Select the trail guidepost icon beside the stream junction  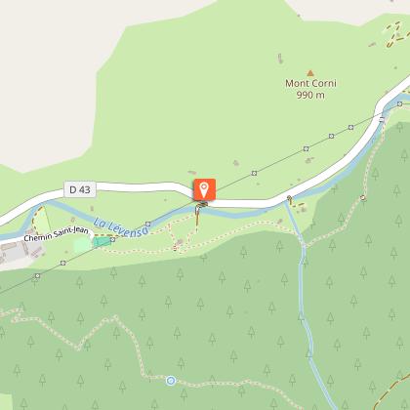[x=289, y=197]
